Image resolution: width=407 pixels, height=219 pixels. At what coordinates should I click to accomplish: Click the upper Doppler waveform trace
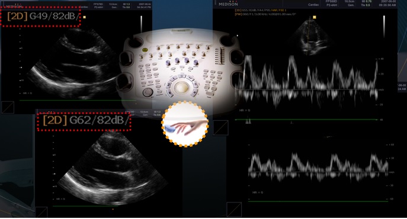[x=307, y=81]
